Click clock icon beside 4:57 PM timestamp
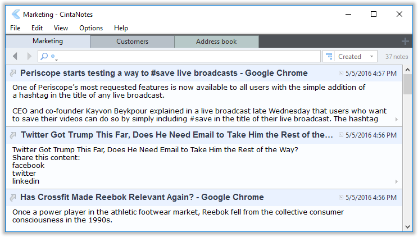This screenshot has height=237, width=418. click(x=341, y=73)
